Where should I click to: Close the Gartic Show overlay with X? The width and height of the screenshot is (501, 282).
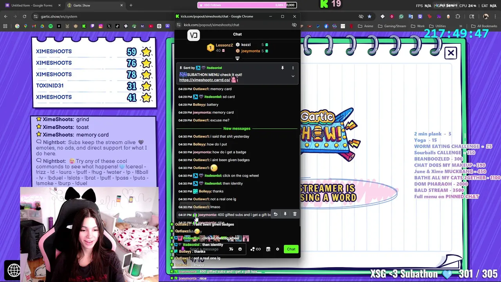point(451,53)
